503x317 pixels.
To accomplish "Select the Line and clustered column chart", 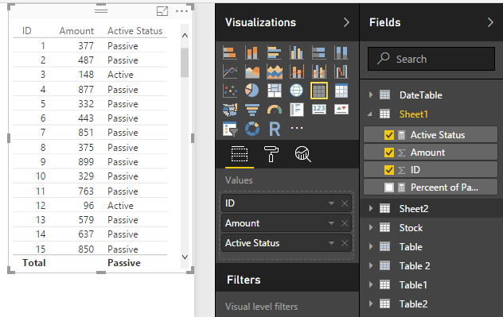I will (319, 72).
